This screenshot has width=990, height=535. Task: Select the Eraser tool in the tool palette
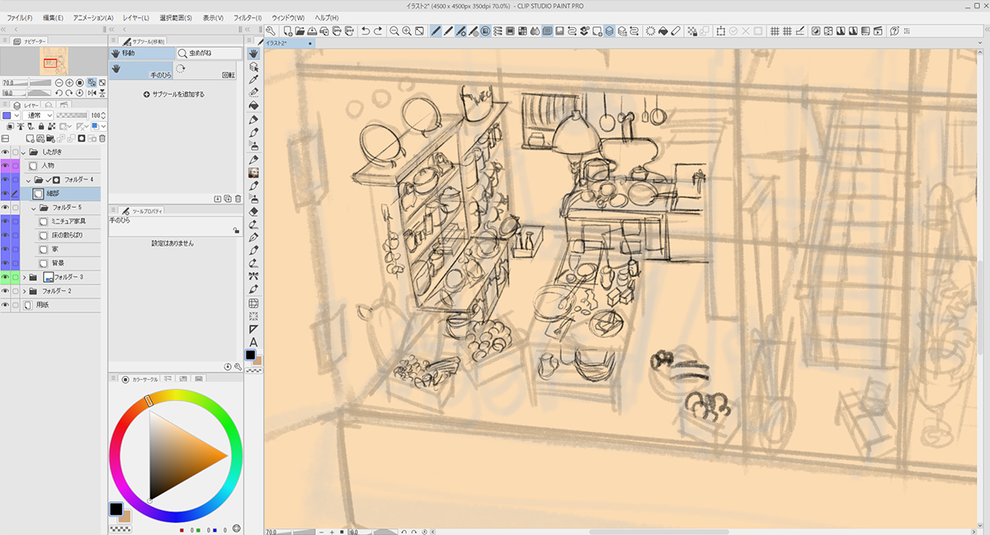[254, 212]
